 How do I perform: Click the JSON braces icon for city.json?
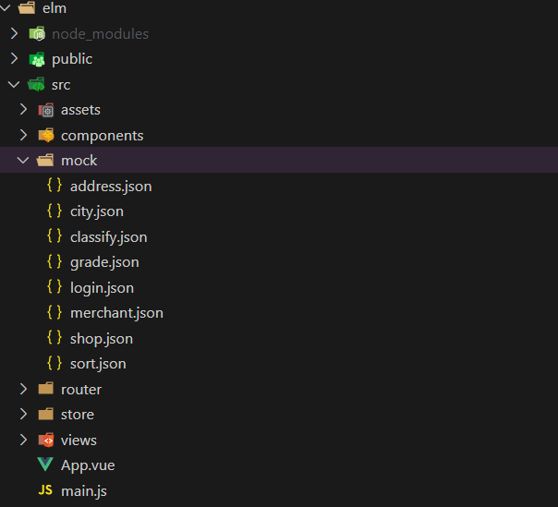[x=55, y=211]
